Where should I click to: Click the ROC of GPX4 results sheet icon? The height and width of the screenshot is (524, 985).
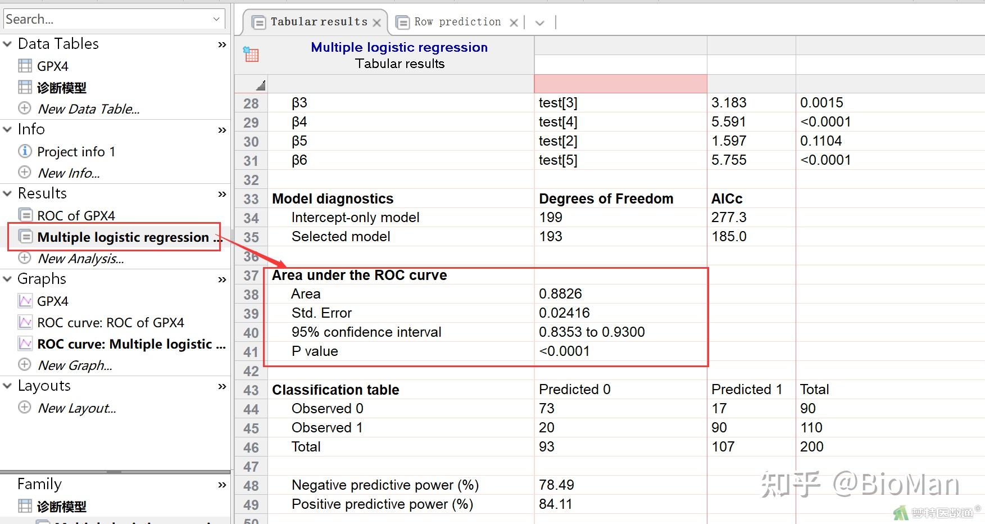click(x=25, y=215)
